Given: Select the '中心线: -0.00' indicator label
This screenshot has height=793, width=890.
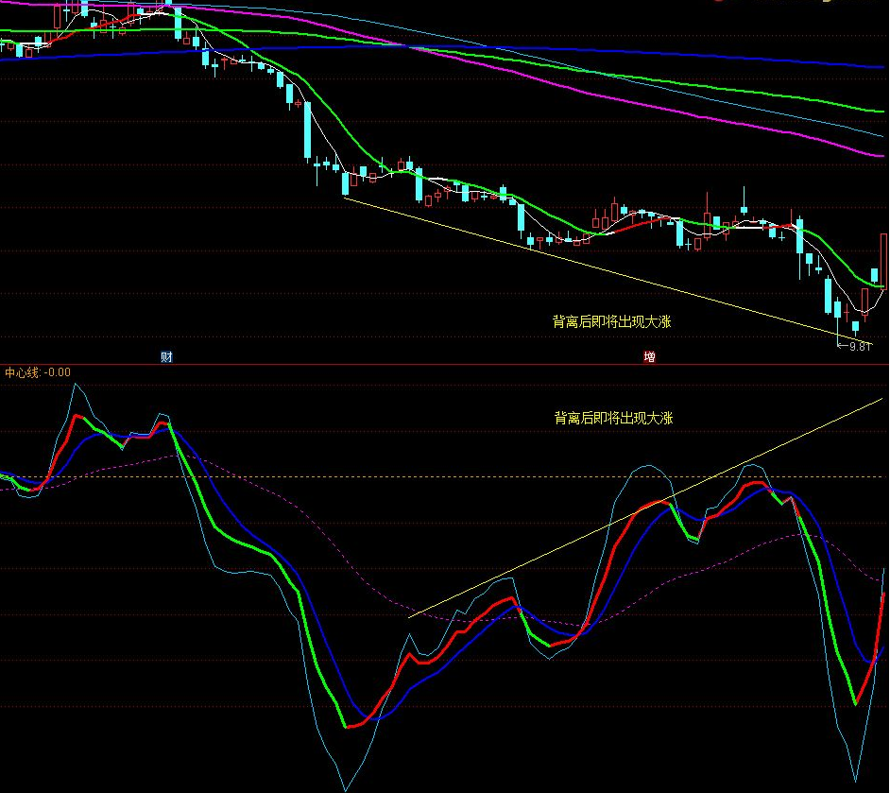Looking at the screenshot, I should [38, 372].
